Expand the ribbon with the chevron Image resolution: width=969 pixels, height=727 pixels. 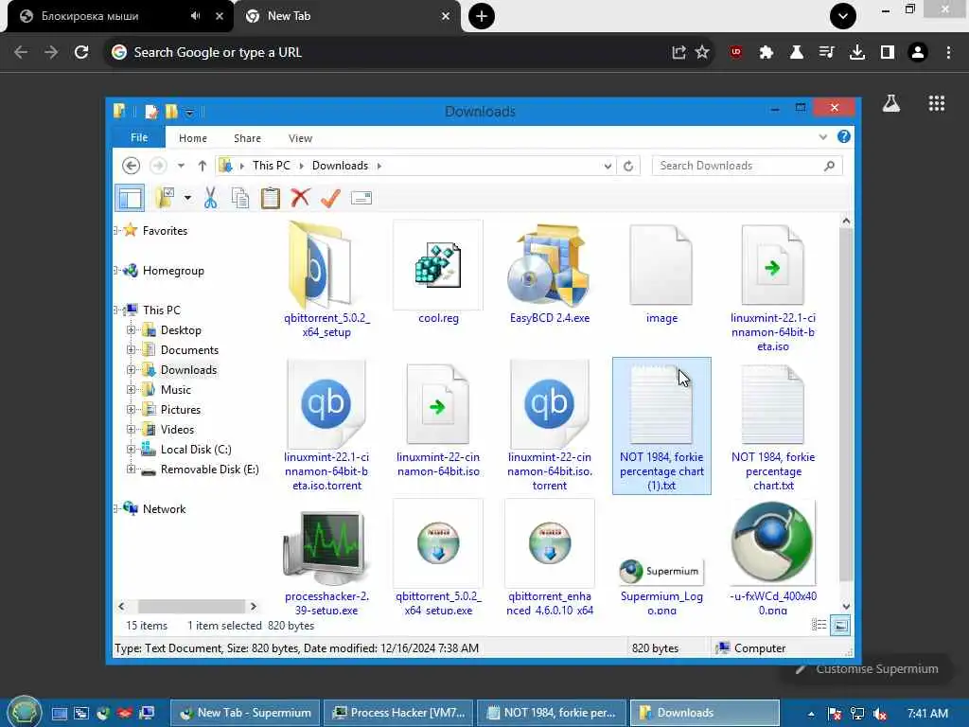[x=822, y=136]
